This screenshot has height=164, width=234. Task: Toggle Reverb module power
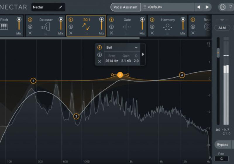point(193,20)
